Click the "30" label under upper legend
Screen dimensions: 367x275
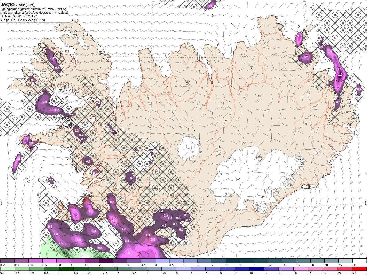(354, 265)
